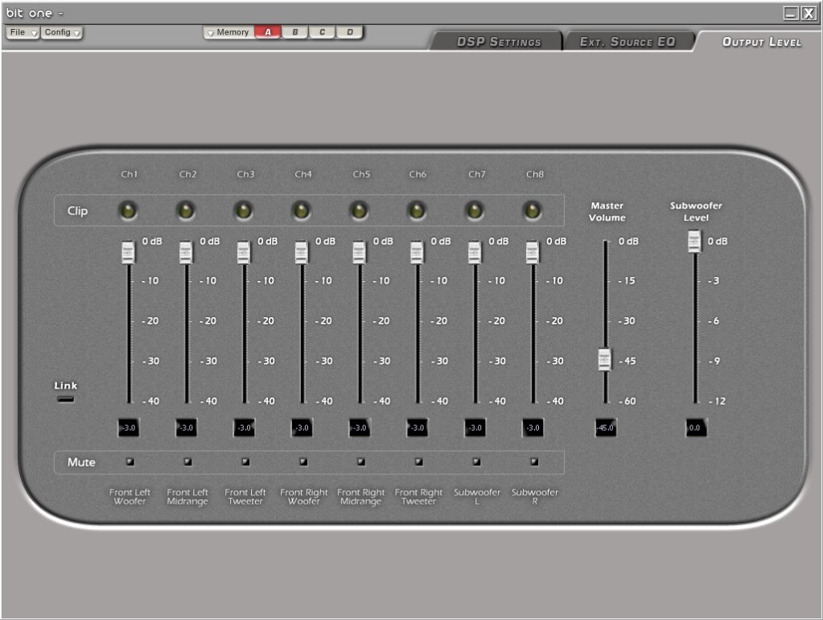Viewport: 823px width, 620px height.
Task: Click the 'Subwoofer L' channel name
Action: point(476,497)
